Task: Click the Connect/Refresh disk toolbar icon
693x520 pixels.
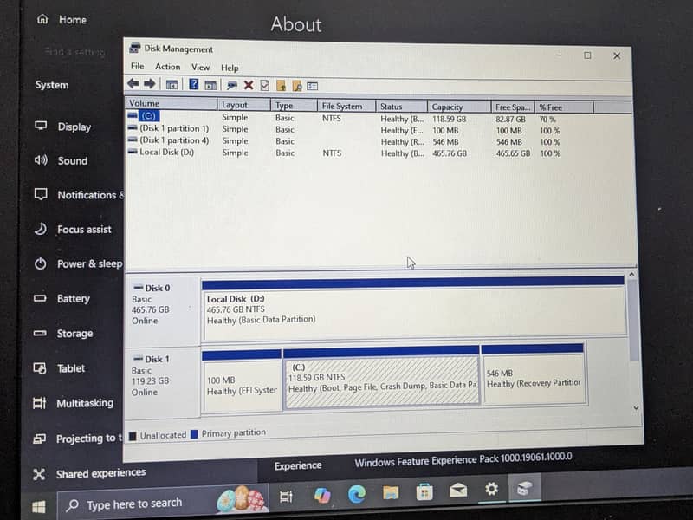Action: pos(232,85)
